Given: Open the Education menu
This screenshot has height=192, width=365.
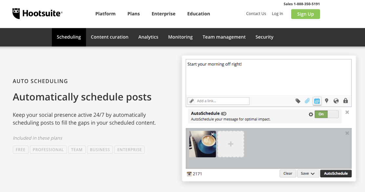Looking at the screenshot, I should (x=199, y=14).
